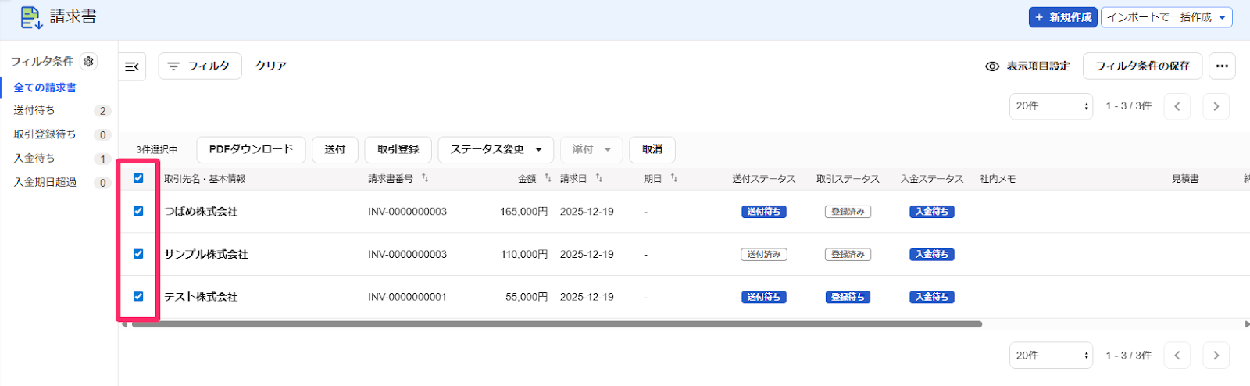Go to previous page in bottom pager

coord(1177,356)
